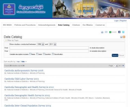Click the National Institute of Statistics logo
Screen dimensions: 130x107
pyautogui.click(x=9, y=9)
